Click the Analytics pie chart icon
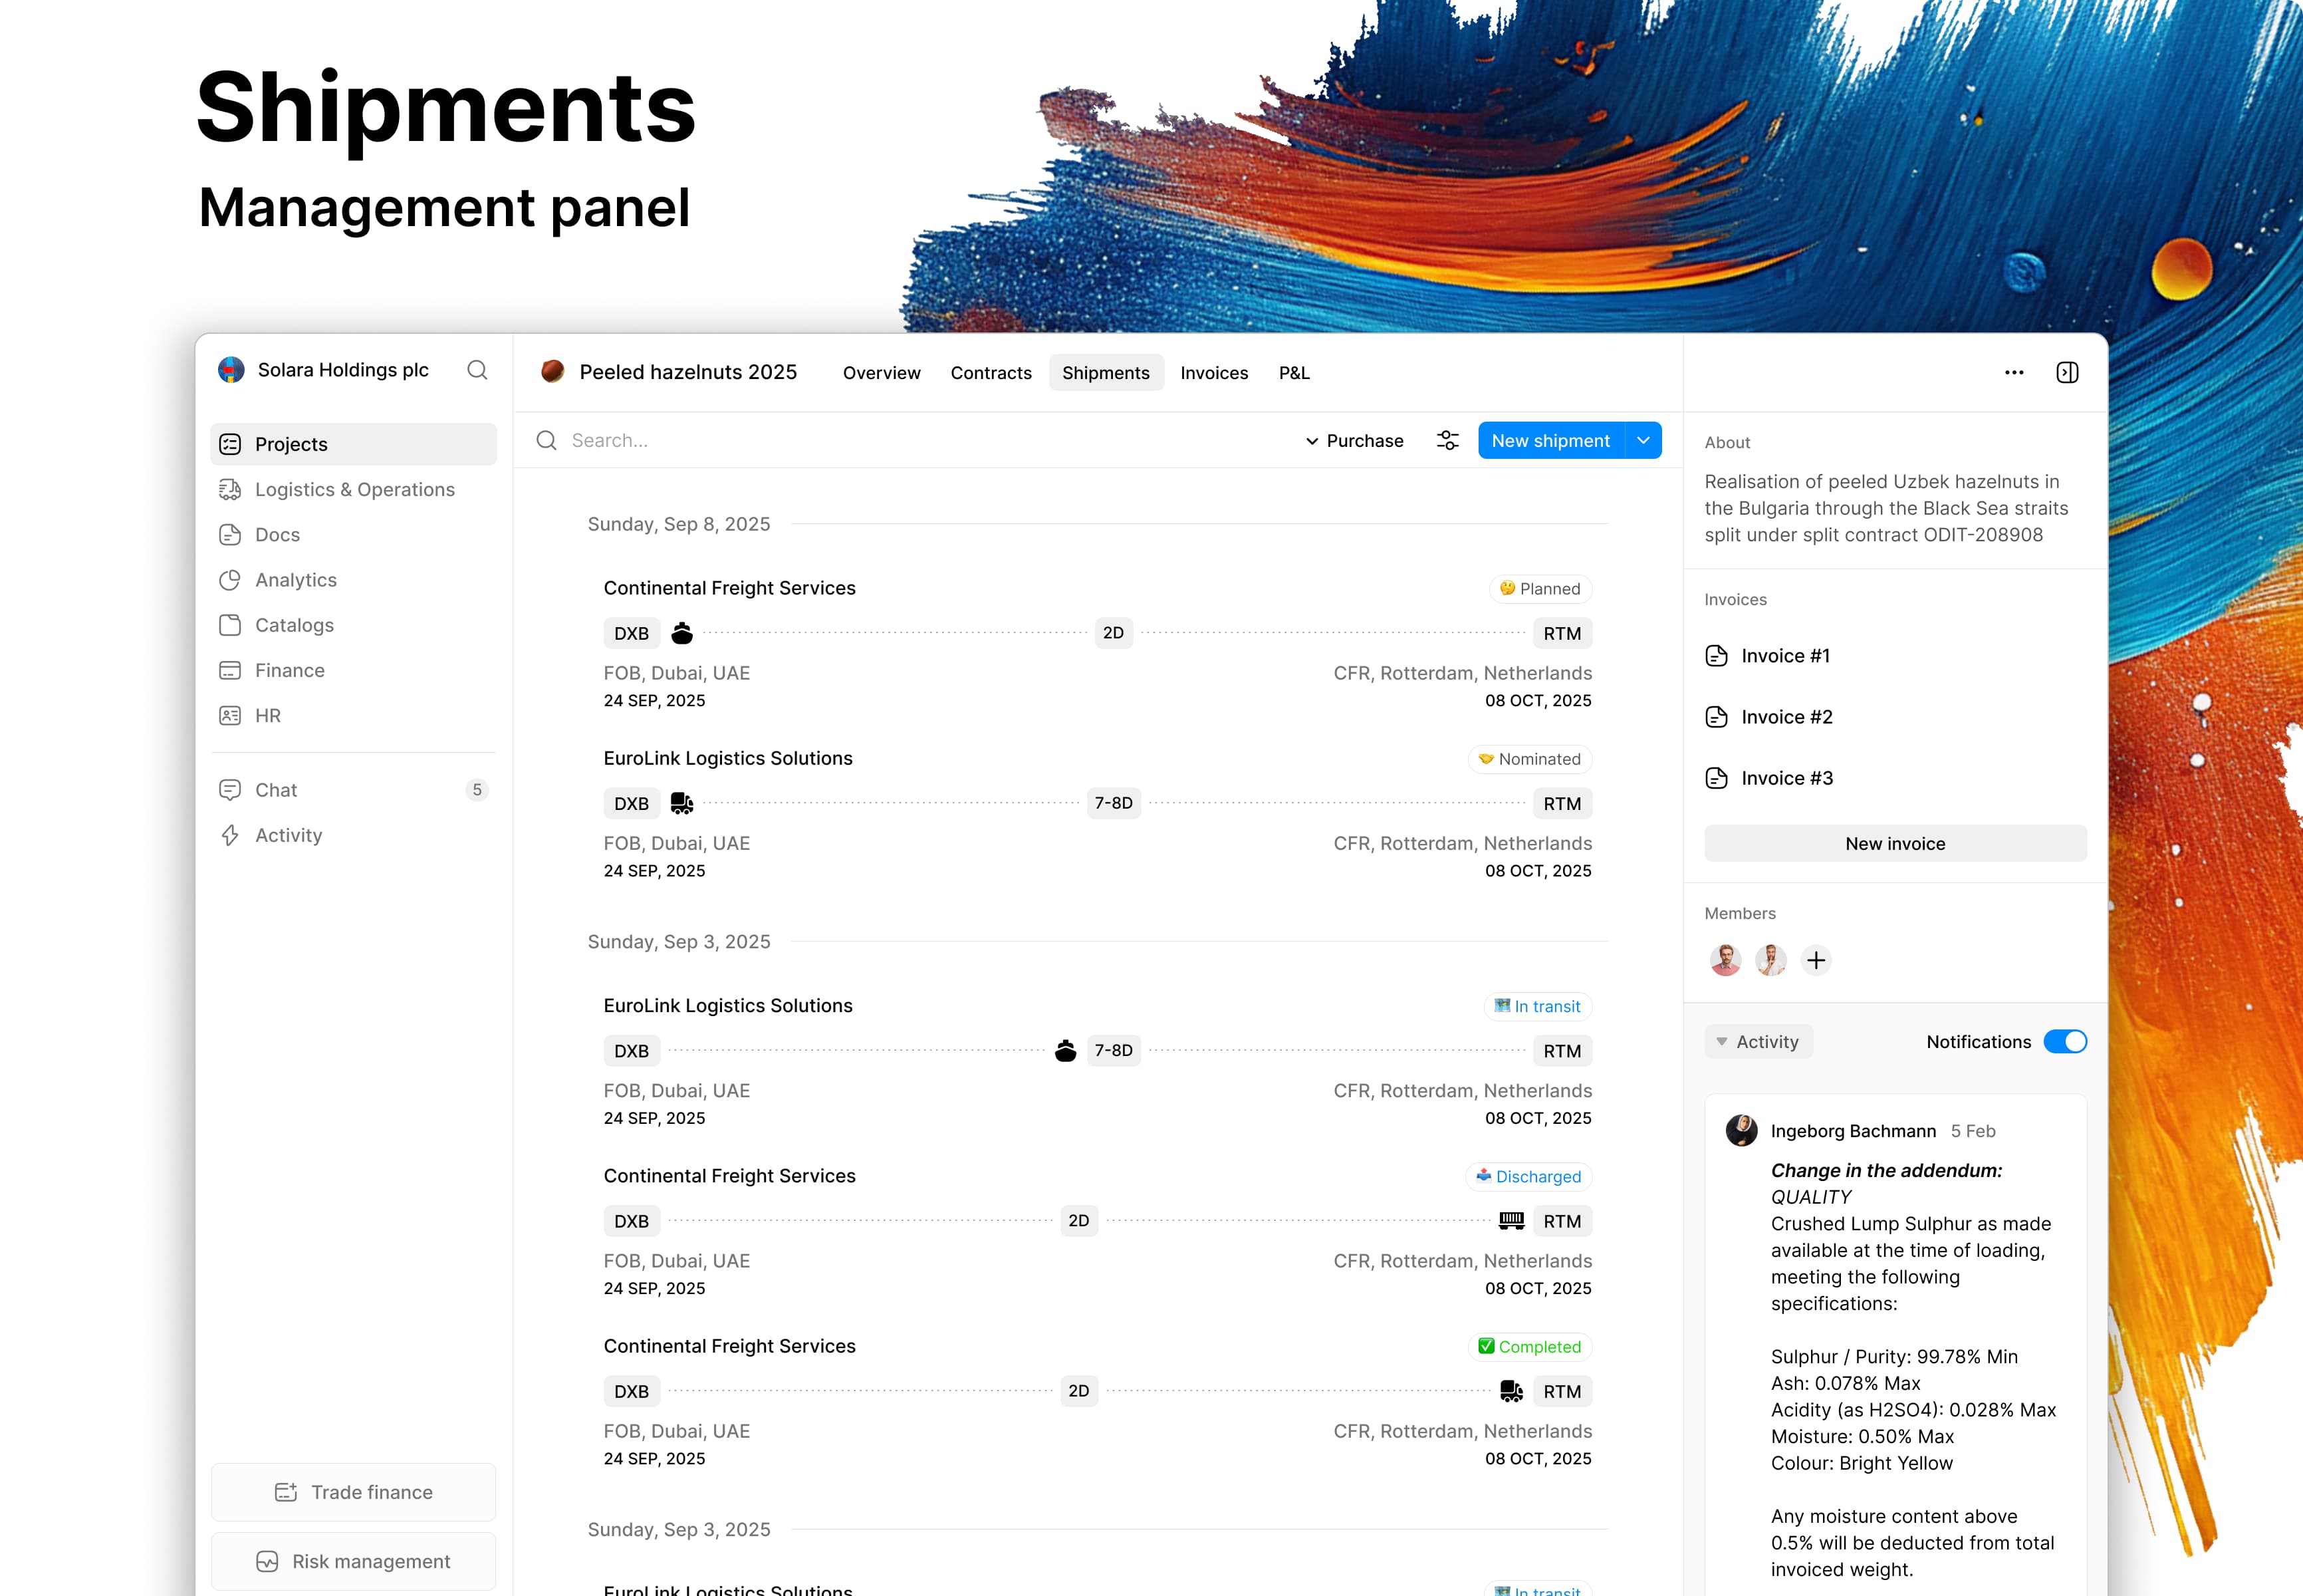2303x1596 pixels. [x=230, y=580]
